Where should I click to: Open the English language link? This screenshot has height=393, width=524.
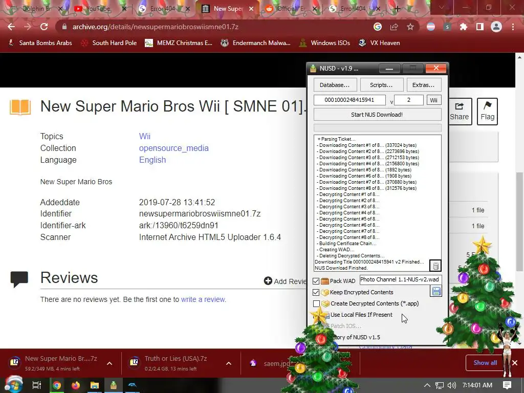(x=152, y=160)
